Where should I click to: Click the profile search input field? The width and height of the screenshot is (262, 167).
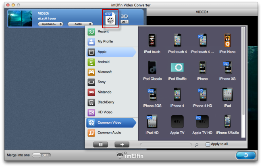click(x=166, y=145)
